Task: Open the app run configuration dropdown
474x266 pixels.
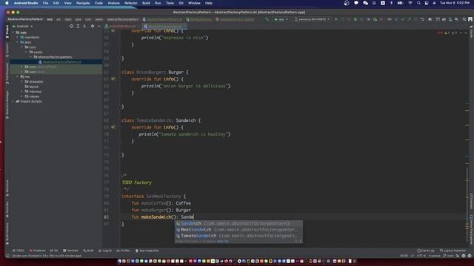Action: pyautogui.click(x=281, y=19)
